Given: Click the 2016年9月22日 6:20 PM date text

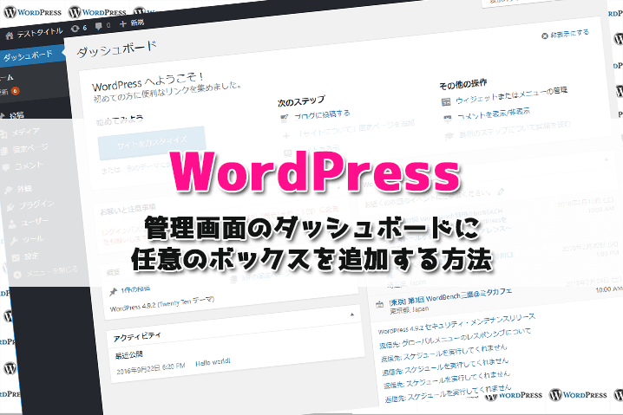Looking at the screenshot, I should [x=151, y=368].
